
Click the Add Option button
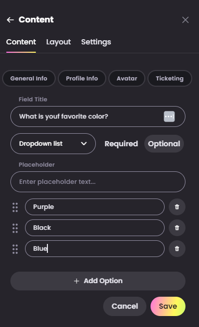pyautogui.click(x=98, y=281)
